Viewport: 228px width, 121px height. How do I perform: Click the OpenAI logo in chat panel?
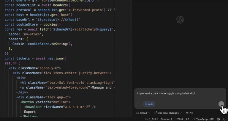pyautogui.click(x=180, y=20)
